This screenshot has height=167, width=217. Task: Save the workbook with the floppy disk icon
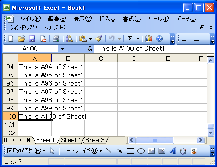coord(32,39)
